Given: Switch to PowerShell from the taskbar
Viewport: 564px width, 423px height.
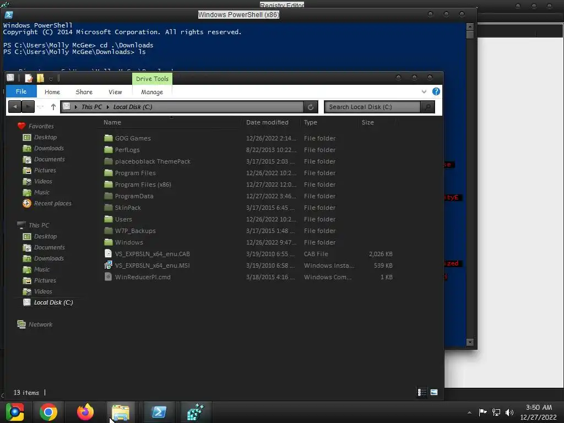Looking at the screenshot, I should point(159,412).
